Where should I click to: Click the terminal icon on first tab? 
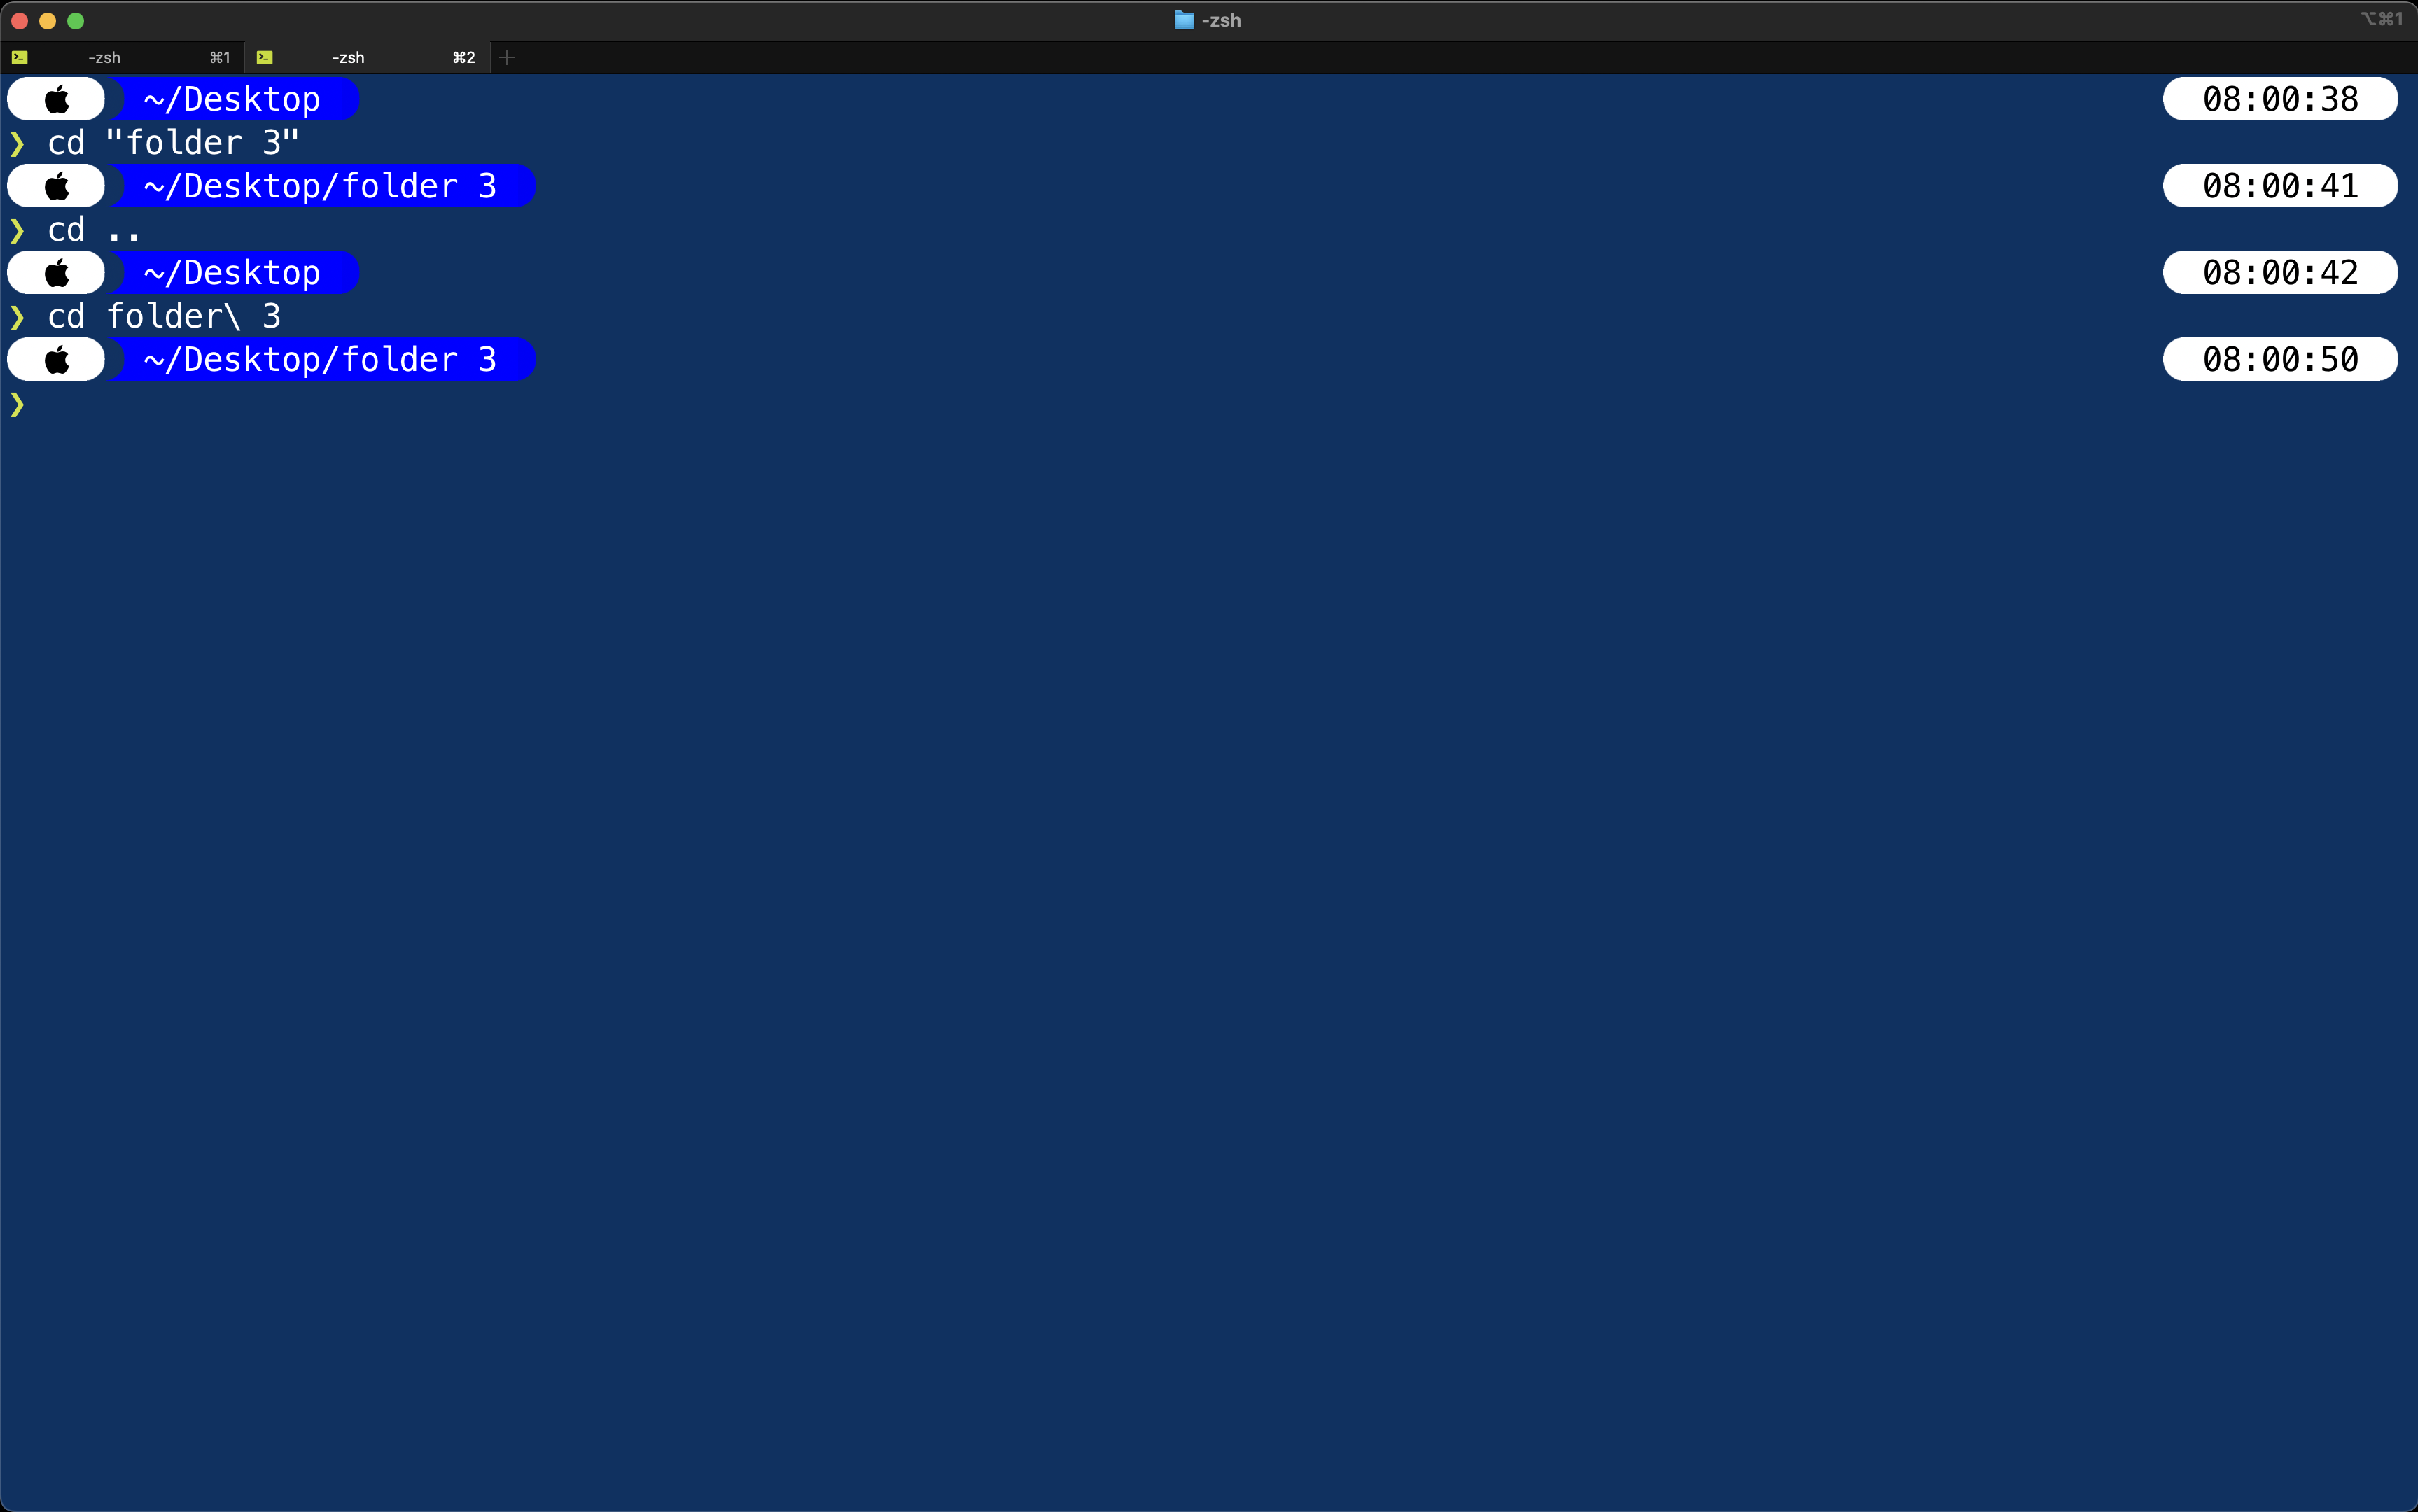click(x=20, y=57)
